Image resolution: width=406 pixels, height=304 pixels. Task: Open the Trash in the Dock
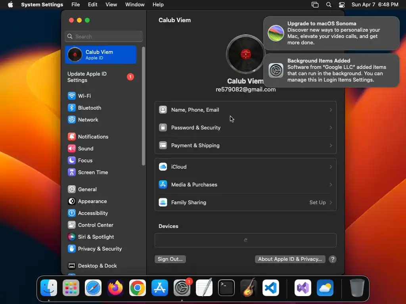pos(357,288)
